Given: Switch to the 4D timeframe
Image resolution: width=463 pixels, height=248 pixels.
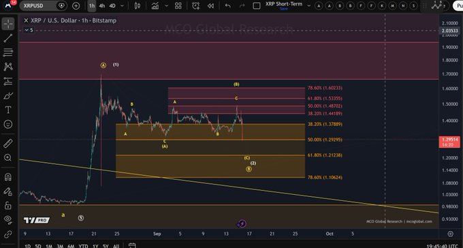Looking at the screenshot, I should pyautogui.click(x=112, y=5).
